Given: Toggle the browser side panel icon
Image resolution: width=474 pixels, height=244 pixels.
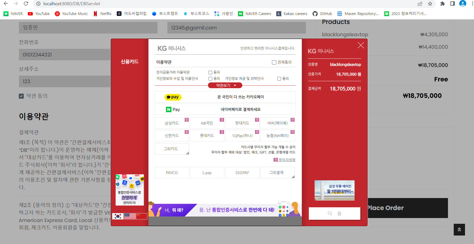Looking at the screenshot, I should tap(452, 4).
